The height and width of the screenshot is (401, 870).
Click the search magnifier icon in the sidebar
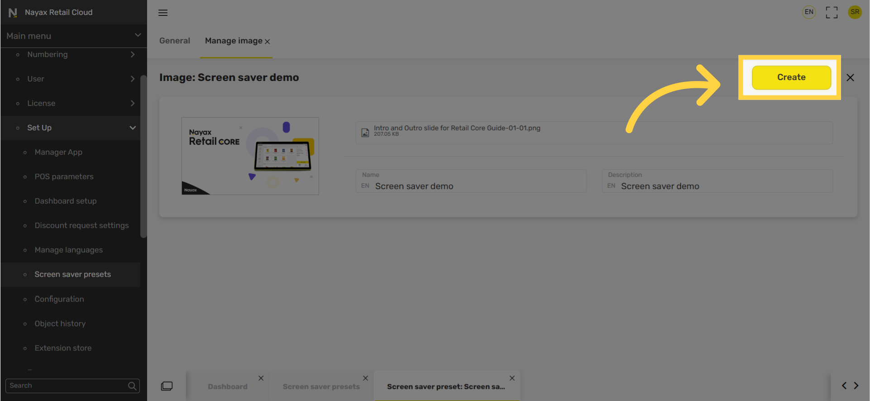point(132,386)
